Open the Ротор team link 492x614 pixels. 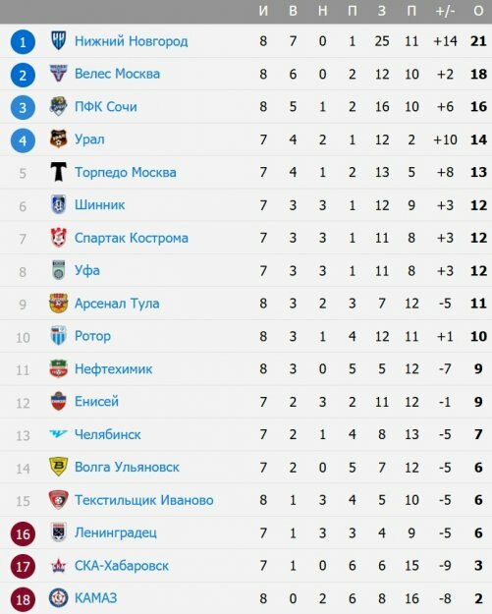(92, 336)
